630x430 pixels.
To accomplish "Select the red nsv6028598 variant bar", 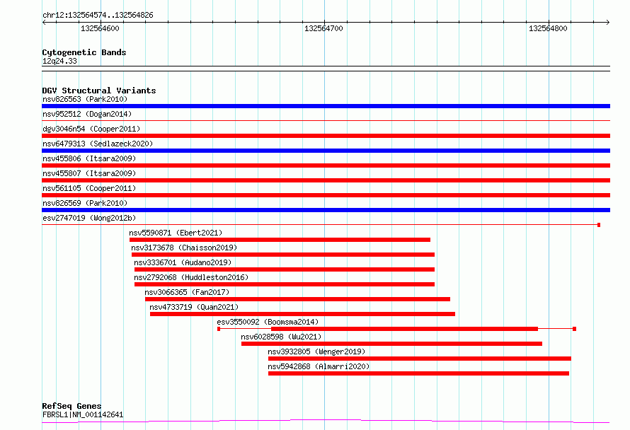I will (391, 344).
